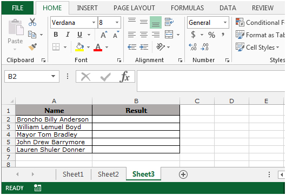Screen dimensions: 286x195
Task: Open Format as Table gallery
Action: (x=260, y=35)
